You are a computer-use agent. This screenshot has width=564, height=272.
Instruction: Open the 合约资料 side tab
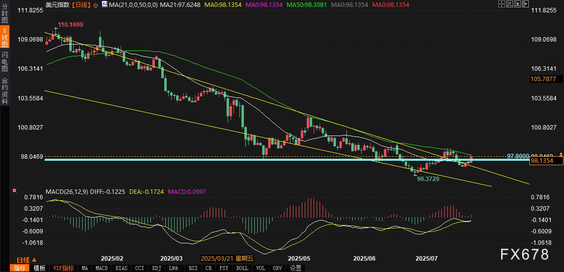(x=4, y=91)
